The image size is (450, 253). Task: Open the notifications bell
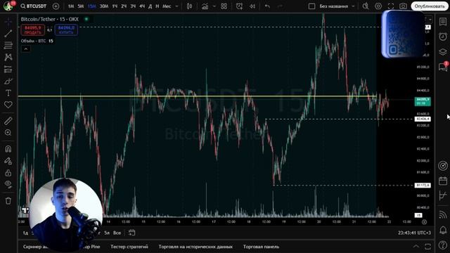tap(442, 230)
